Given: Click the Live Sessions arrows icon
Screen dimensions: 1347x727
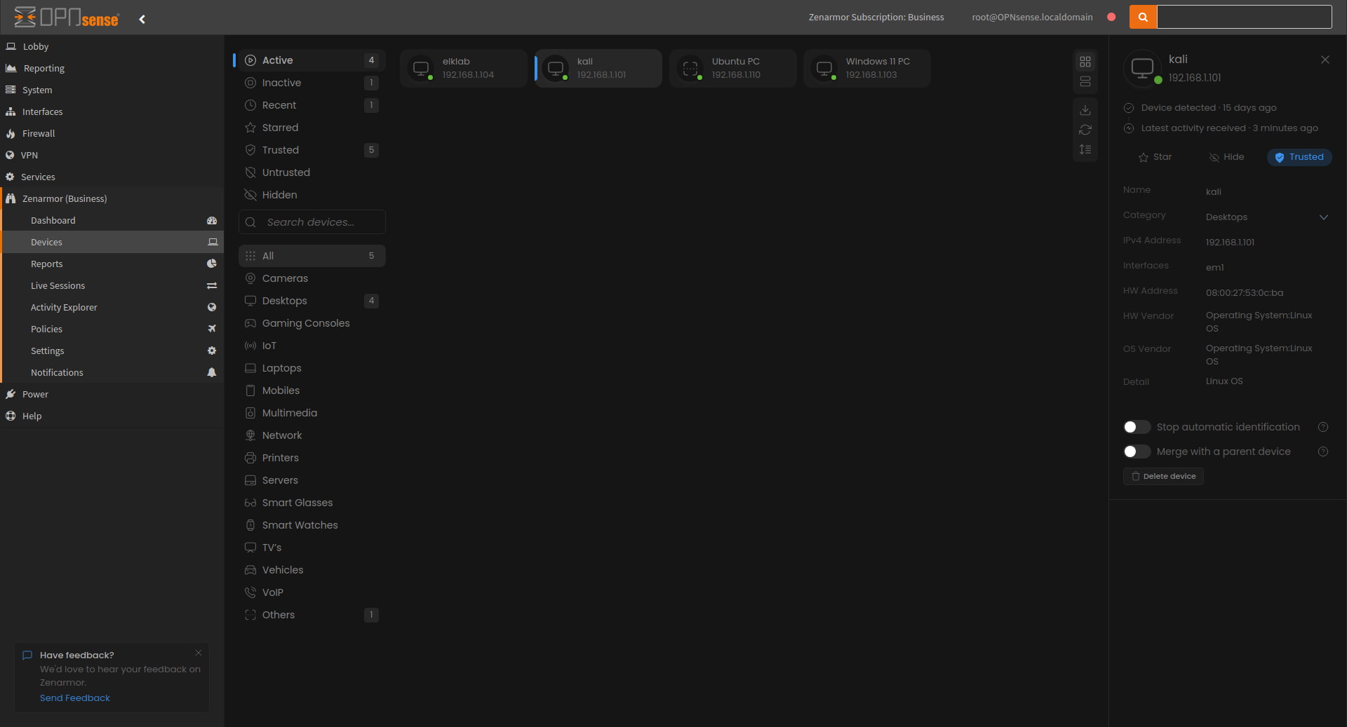Looking at the screenshot, I should point(212,285).
